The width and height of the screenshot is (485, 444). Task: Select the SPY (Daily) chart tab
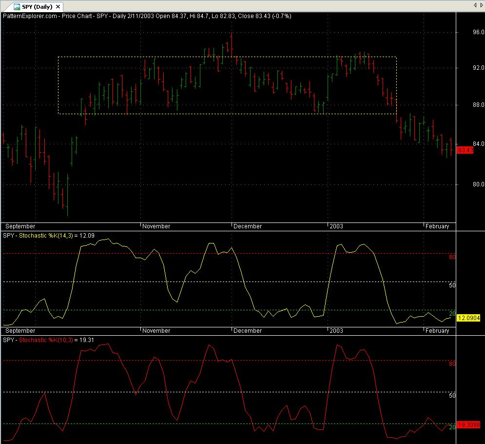click(37, 6)
